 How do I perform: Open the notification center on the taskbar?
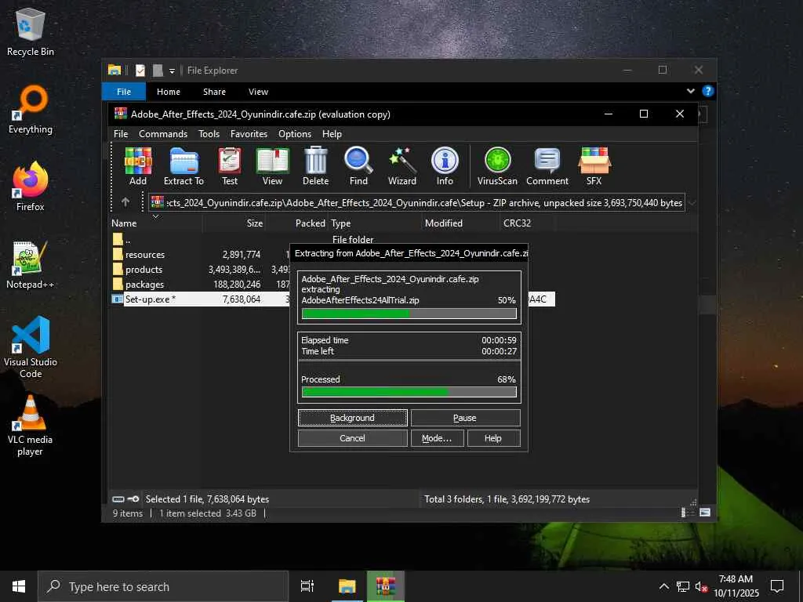(x=777, y=586)
